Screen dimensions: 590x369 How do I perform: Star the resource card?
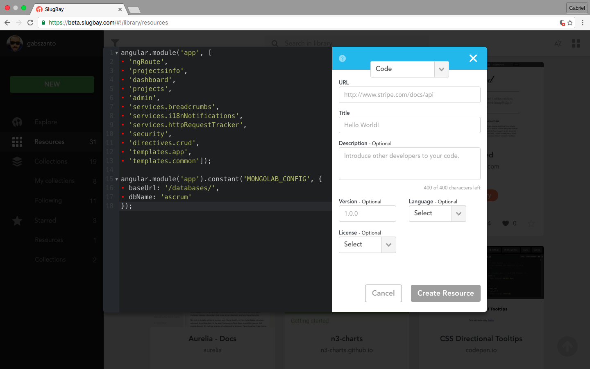point(531,223)
